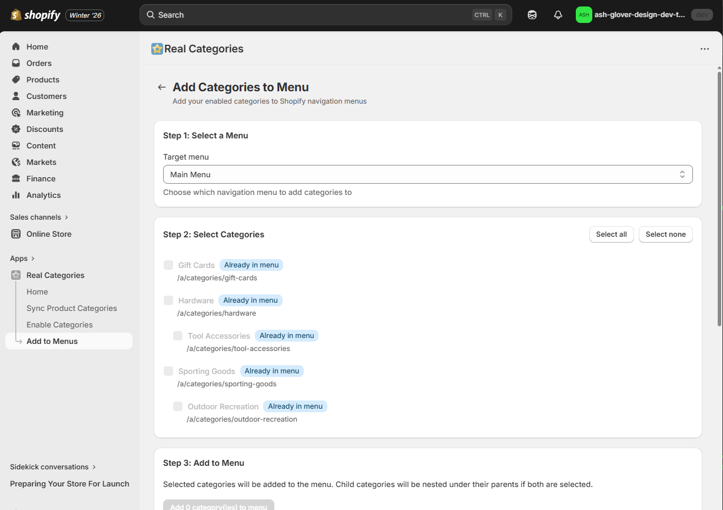Click the search magnifier icon
The height and width of the screenshot is (510, 723).
(150, 14)
